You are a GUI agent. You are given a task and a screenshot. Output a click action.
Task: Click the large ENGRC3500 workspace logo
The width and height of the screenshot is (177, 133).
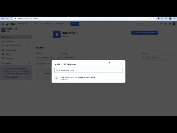click(x=57, y=34)
